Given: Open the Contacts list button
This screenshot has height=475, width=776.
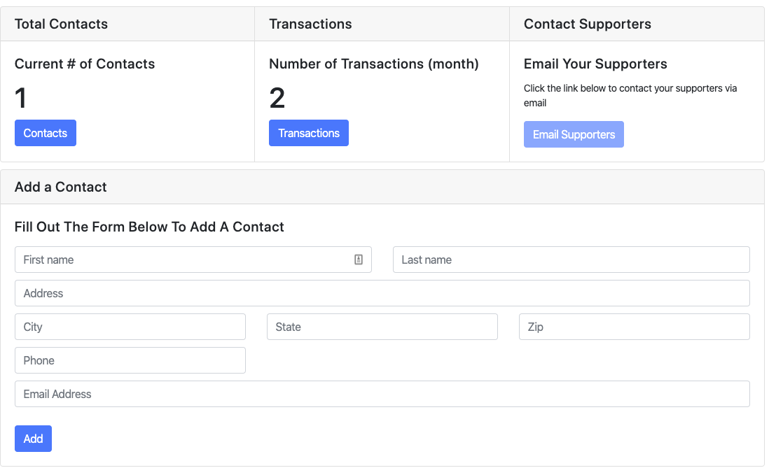Looking at the screenshot, I should click(x=46, y=133).
